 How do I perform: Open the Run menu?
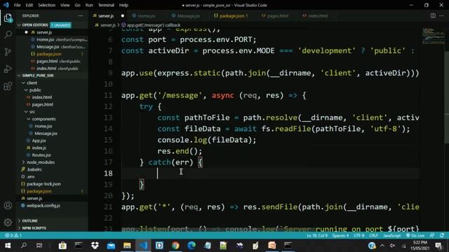[x=89, y=5]
